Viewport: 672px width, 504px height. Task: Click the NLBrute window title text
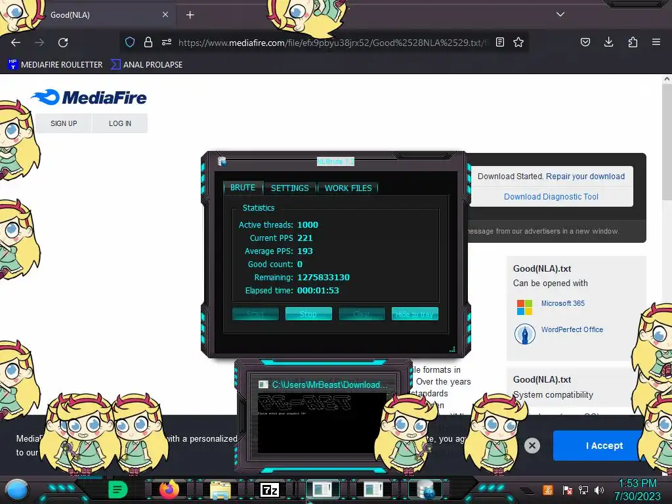tap(335, 161)
